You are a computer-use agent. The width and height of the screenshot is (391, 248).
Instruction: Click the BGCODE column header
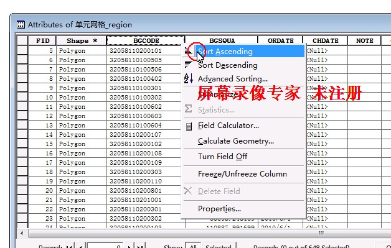146,40
